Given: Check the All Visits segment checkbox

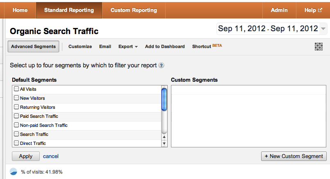Looking at the screenshot, I should [x=16, y=89].
